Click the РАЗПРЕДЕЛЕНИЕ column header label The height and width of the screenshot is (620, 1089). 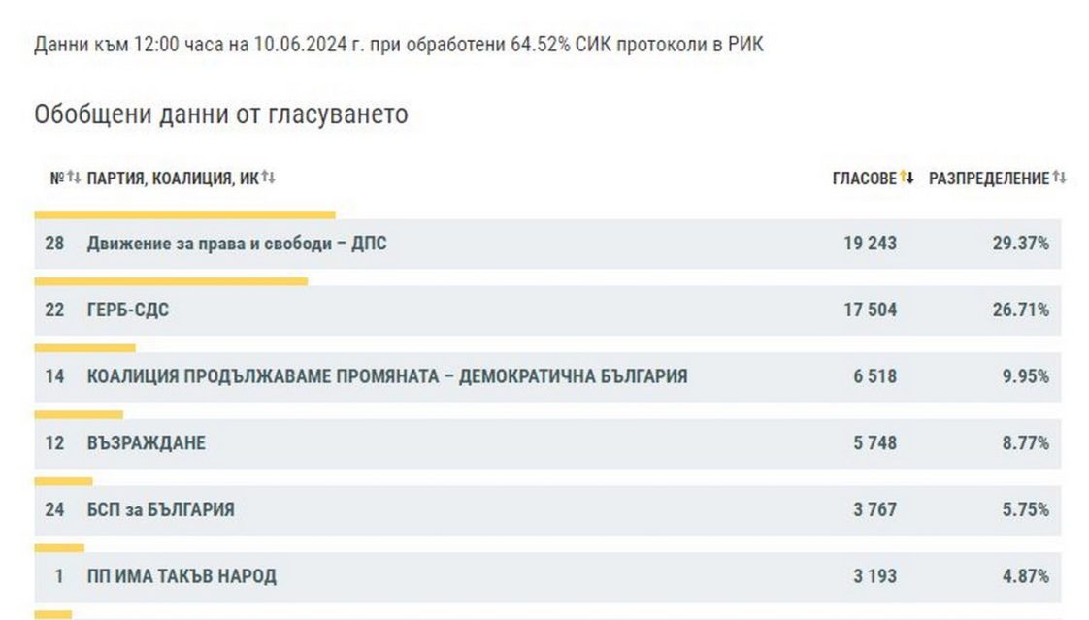pos(988,179)
